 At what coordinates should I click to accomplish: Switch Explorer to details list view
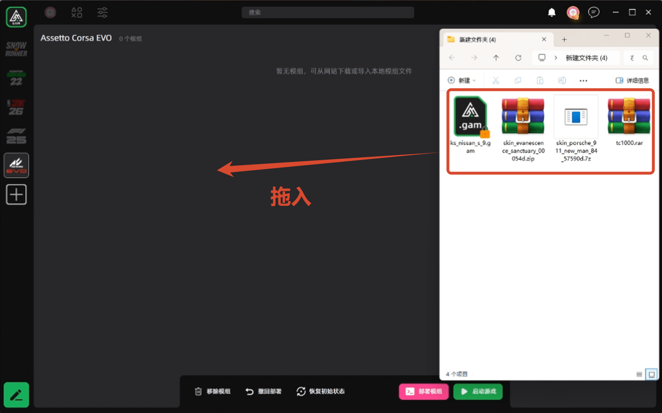(639, 374)
